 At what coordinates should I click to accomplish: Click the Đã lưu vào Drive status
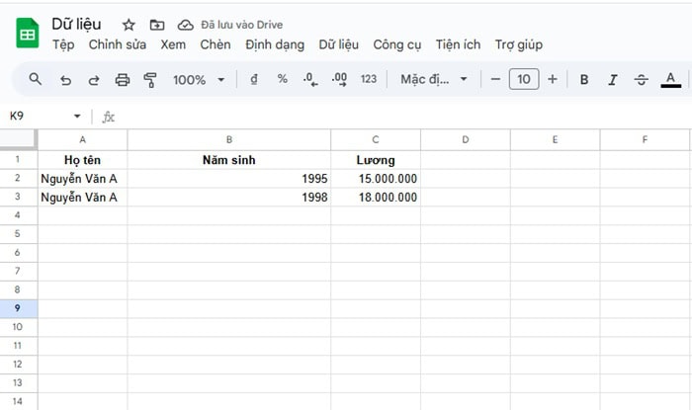pyautogui.click(x=241, y=24)
